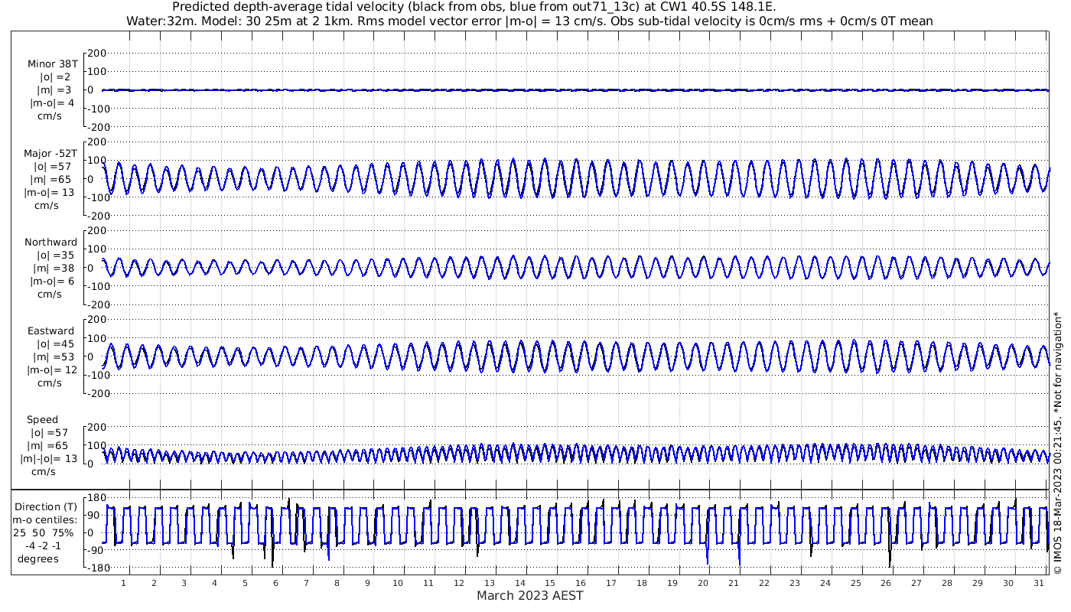Click day '27' on the date axis
Viewport: 1071px width, 612px height.
(916, 583)
